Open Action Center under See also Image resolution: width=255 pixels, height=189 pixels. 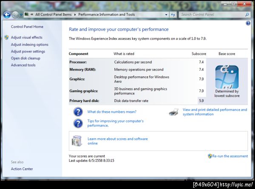[x=22, y=169]
